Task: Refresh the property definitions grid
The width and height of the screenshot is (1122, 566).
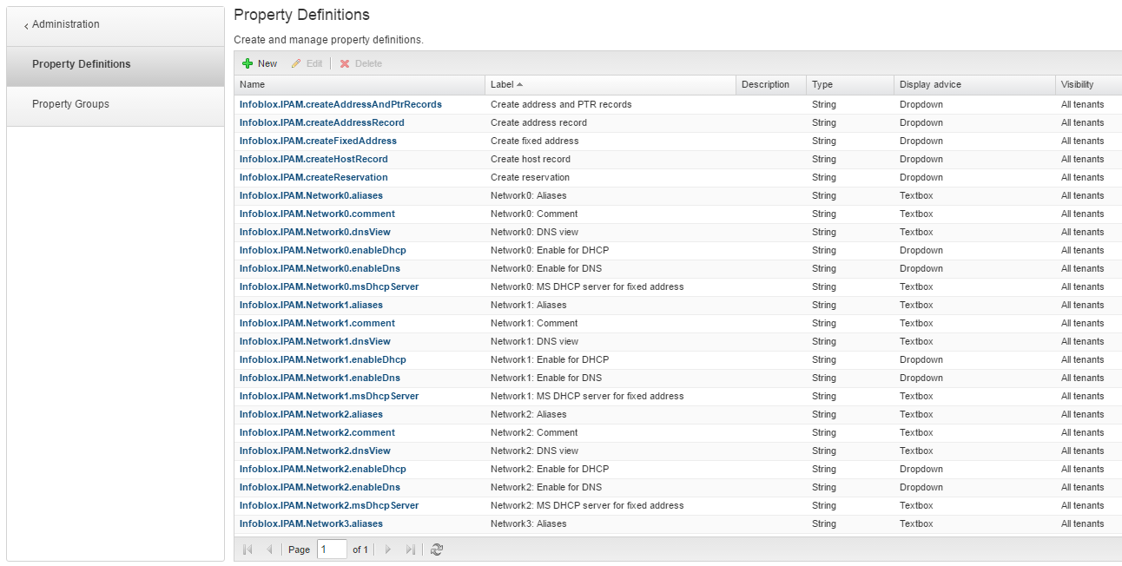Action: 437,550
